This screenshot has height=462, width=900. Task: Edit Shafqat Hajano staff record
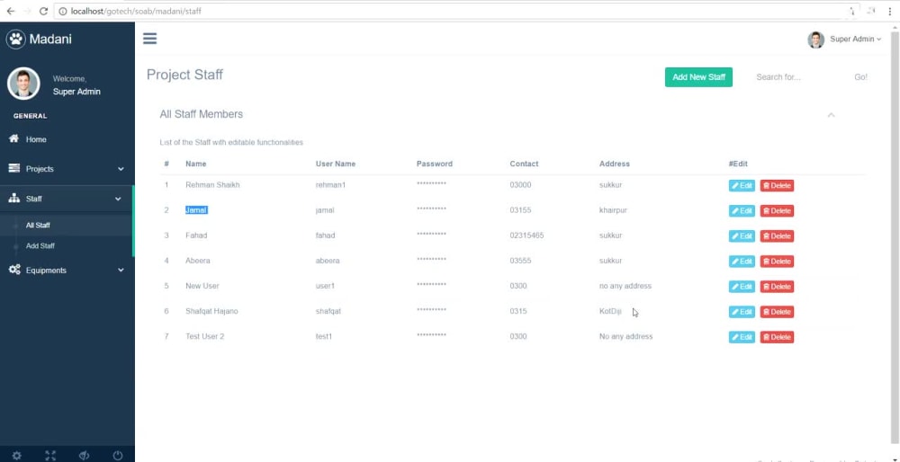coord(742,312)
